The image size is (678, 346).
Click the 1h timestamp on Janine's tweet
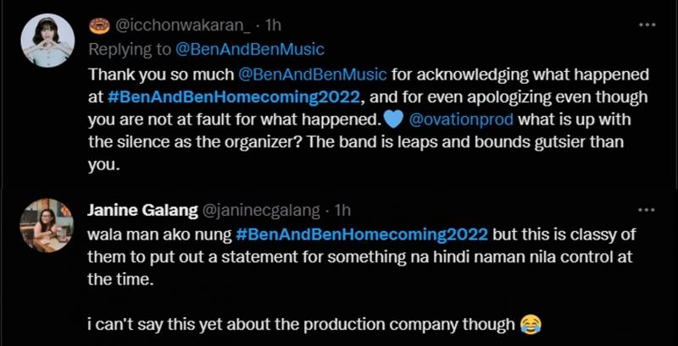[342, 209]
